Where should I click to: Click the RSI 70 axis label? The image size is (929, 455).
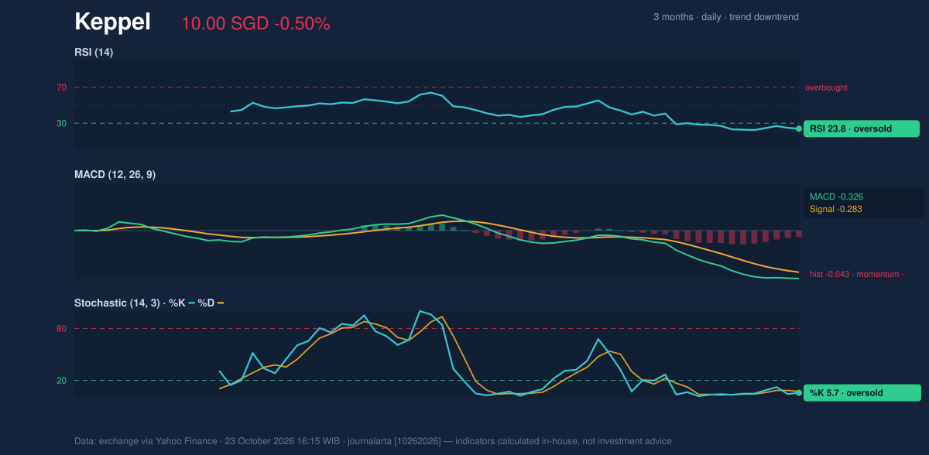[61, 87]
